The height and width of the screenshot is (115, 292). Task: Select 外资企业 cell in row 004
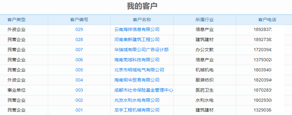click(x=16, y=80)
